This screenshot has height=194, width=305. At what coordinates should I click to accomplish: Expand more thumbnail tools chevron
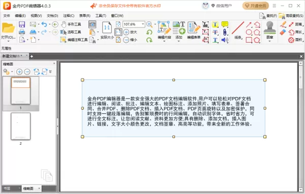(50, 72)
